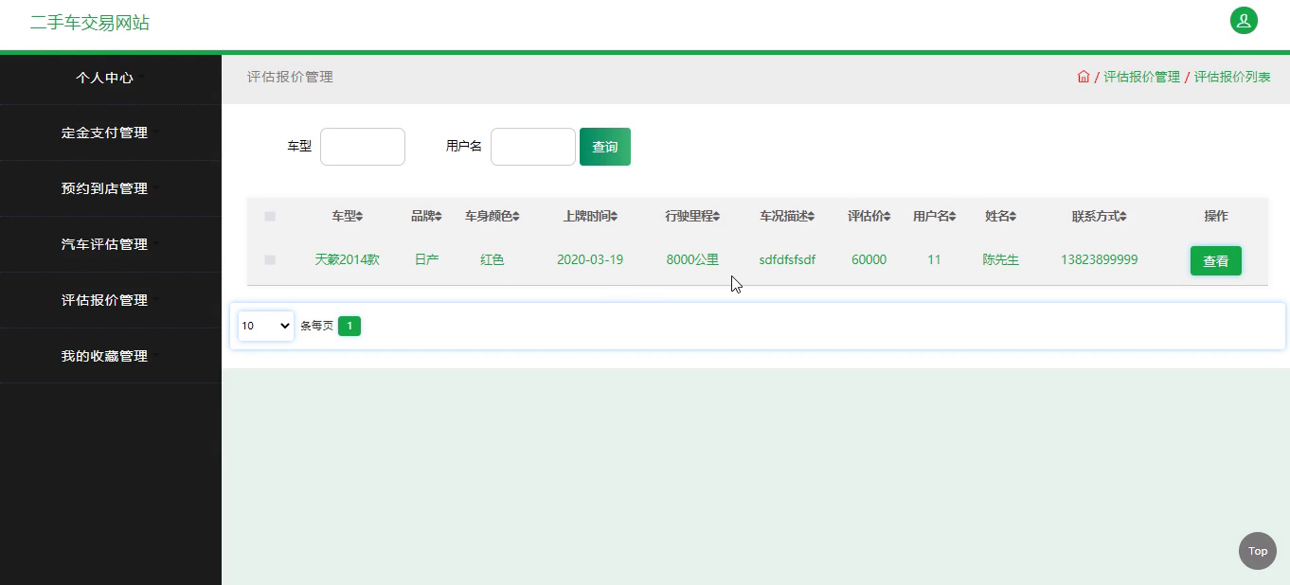
Task: Sort by 用户名 column arrows
Action: tap(953, 217)
